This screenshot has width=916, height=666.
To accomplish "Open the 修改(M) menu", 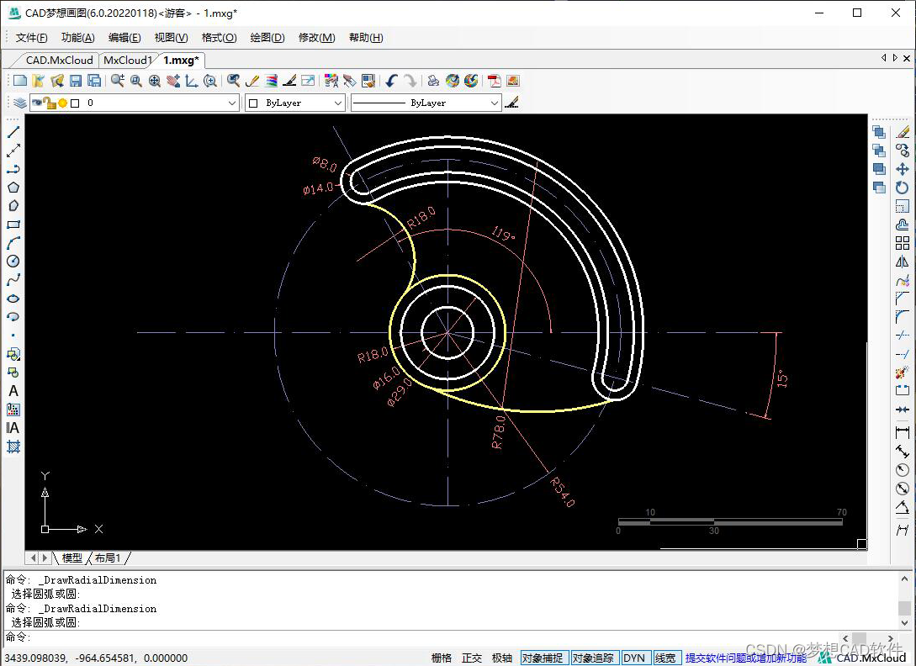I will coord(316,37).
